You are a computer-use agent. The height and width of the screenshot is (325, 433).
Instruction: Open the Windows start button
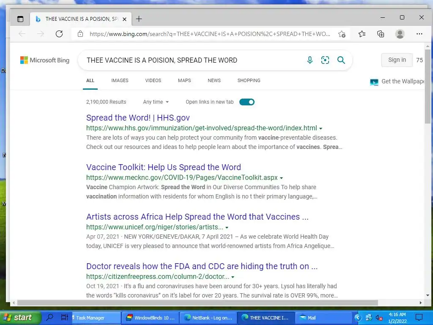tap(19, 317)
